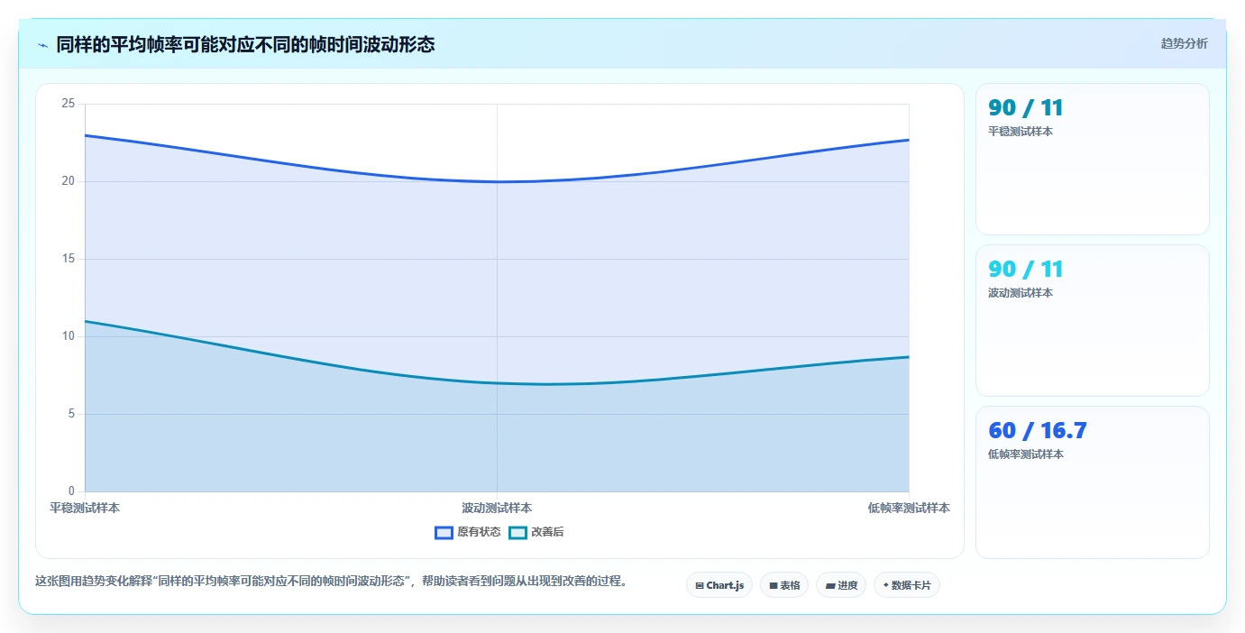Click the Chart.js chip icon

[700, 586]
